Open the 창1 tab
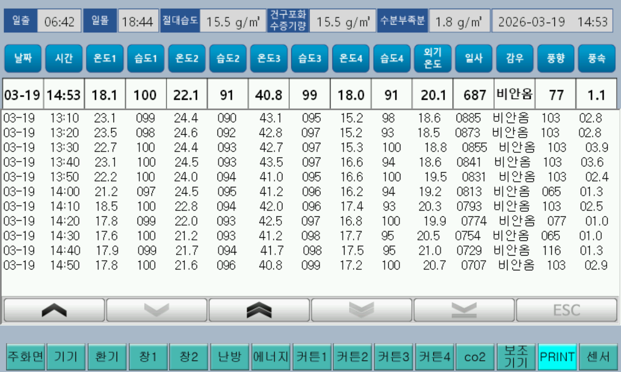The image size is (621, 372). click(148, 356)
